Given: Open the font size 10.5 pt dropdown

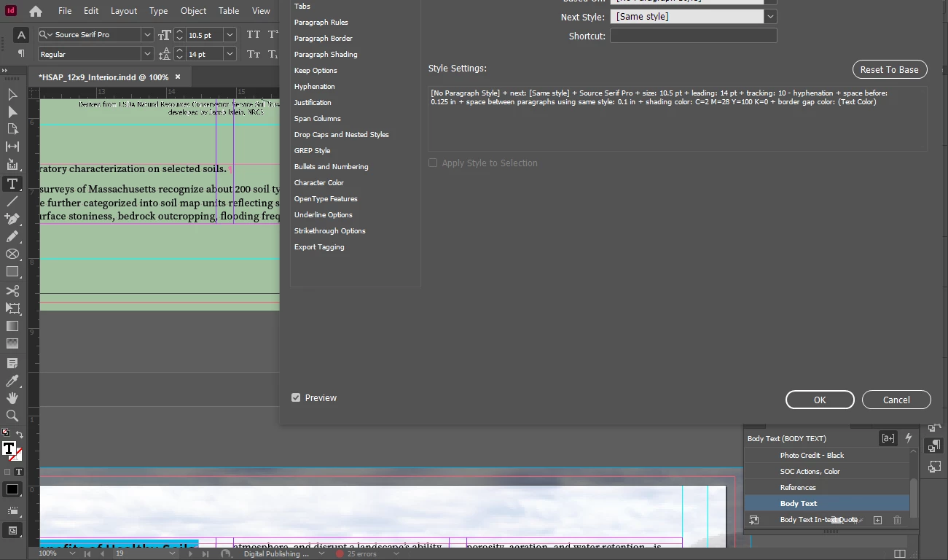Looking at the screenshot, I should point(230,34).
